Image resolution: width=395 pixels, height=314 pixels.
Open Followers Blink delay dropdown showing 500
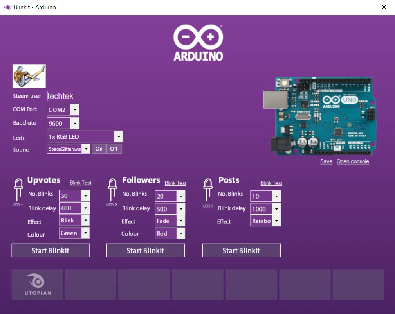(x=170, y=209)
